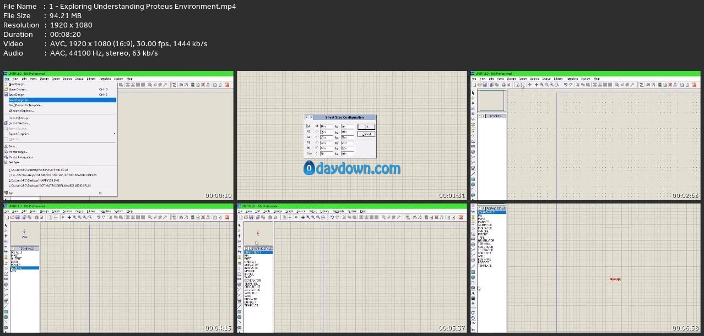Select COMPONENT in the 00:06:58 frame styles list
704x336 pixels.
pyautogui.click(x=491, y=212)
